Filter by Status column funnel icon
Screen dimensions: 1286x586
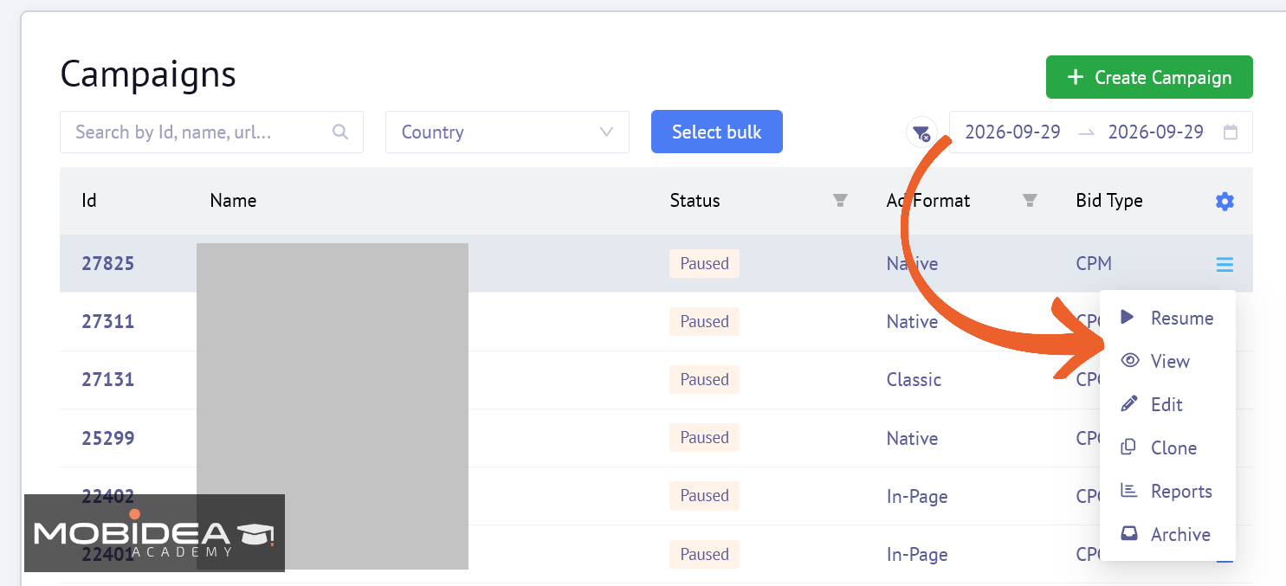tap(840, 201)
